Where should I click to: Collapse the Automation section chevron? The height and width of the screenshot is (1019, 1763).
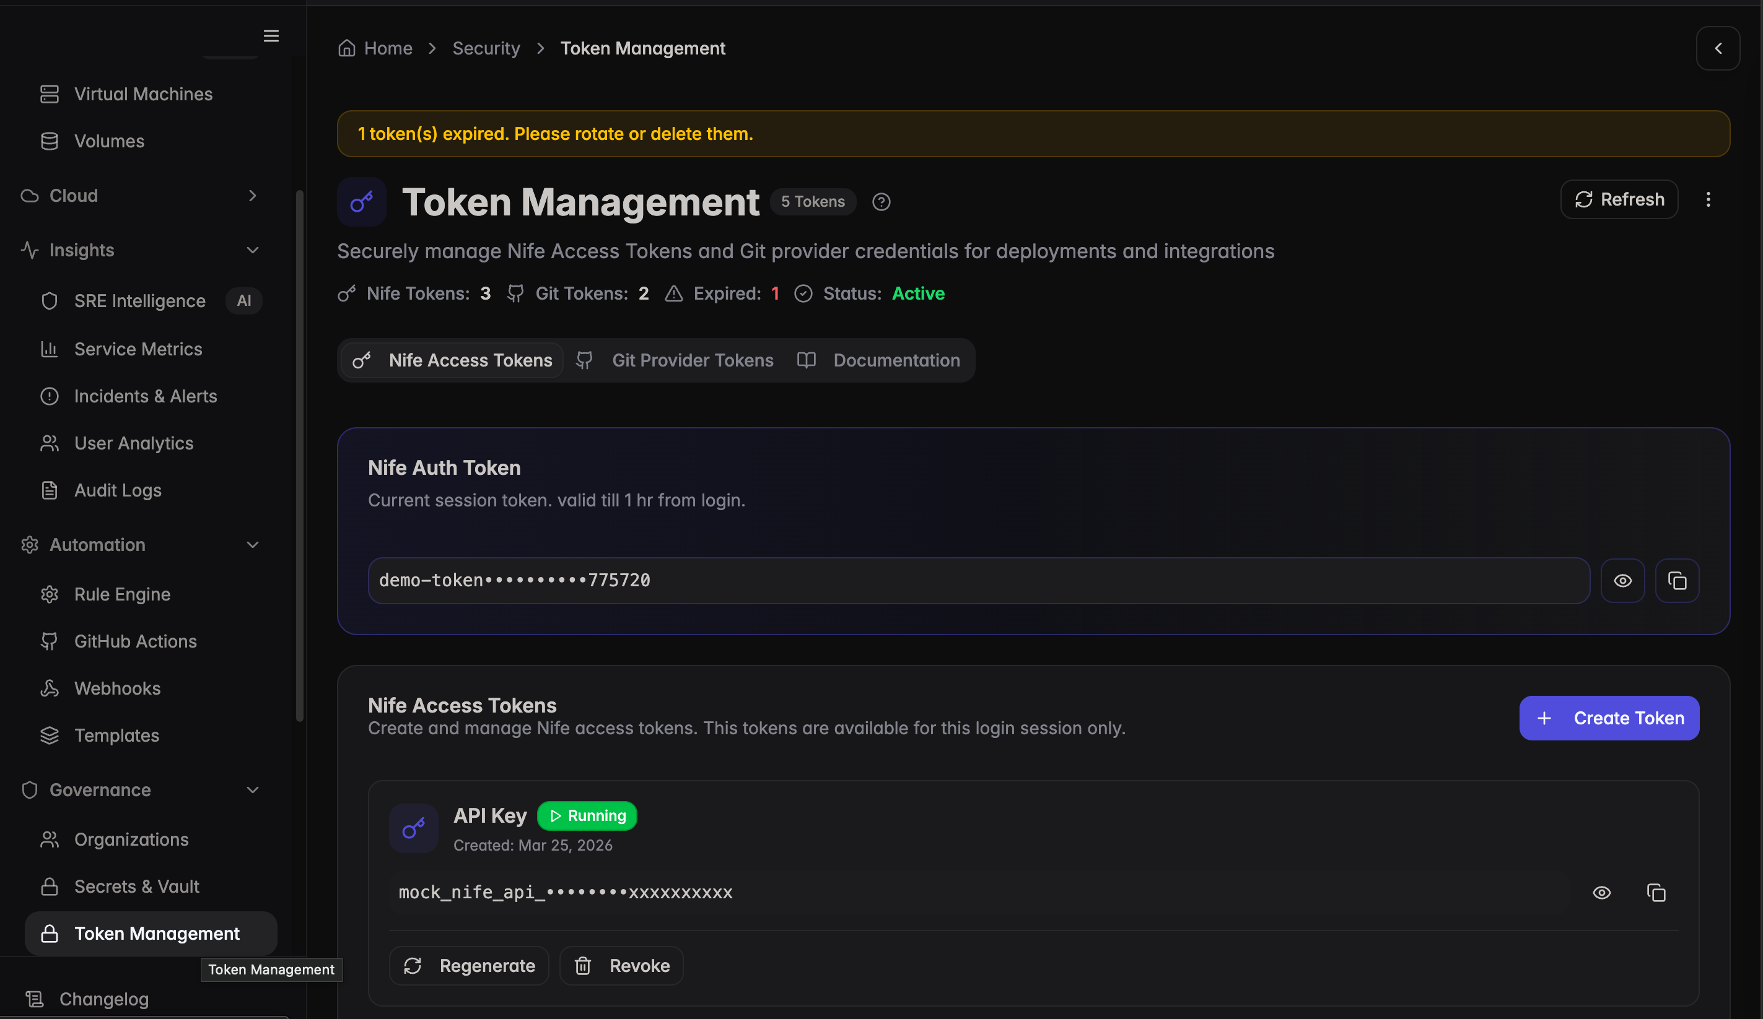[253, 545]
